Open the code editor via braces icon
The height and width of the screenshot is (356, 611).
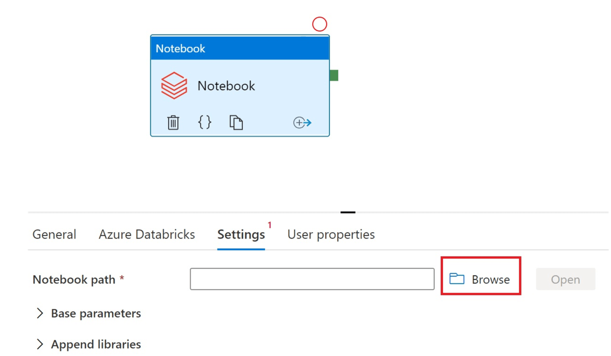(204, 123)
